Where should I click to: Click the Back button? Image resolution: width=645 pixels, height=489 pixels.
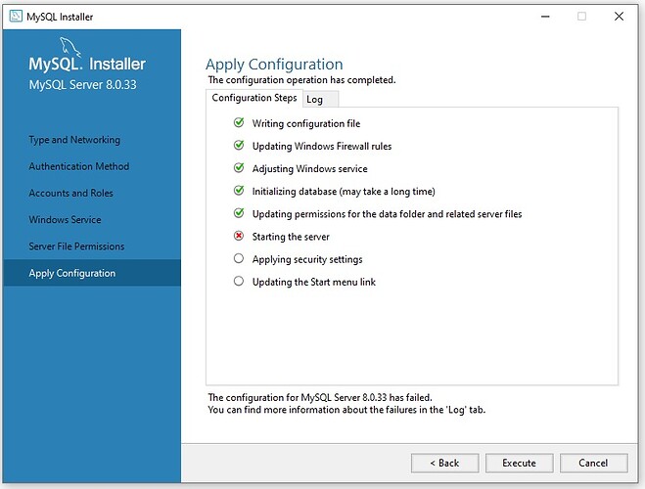point(444,464)
